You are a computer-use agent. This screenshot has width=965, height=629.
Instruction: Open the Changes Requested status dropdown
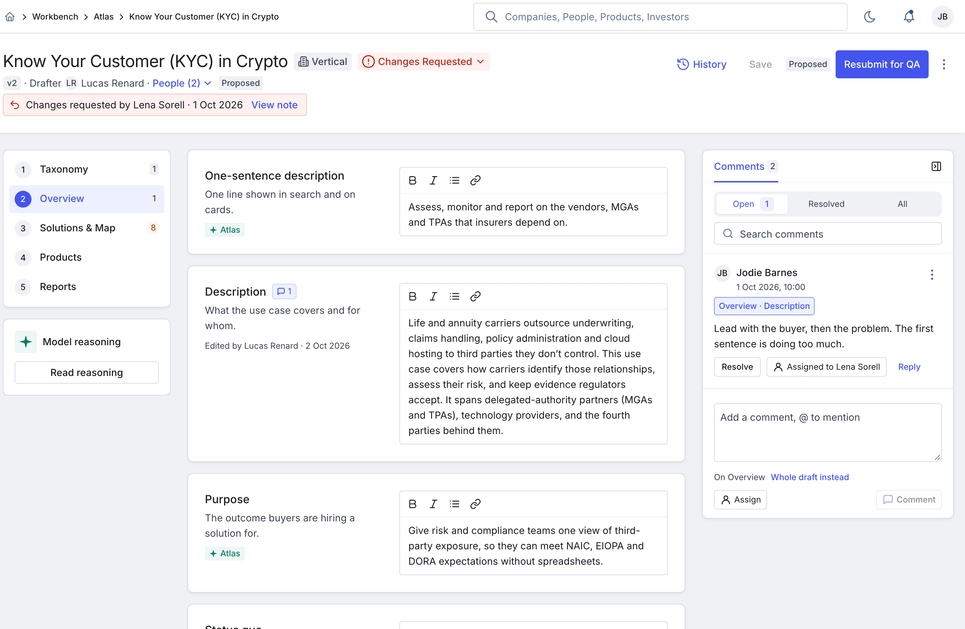click(x=423, y=62)
